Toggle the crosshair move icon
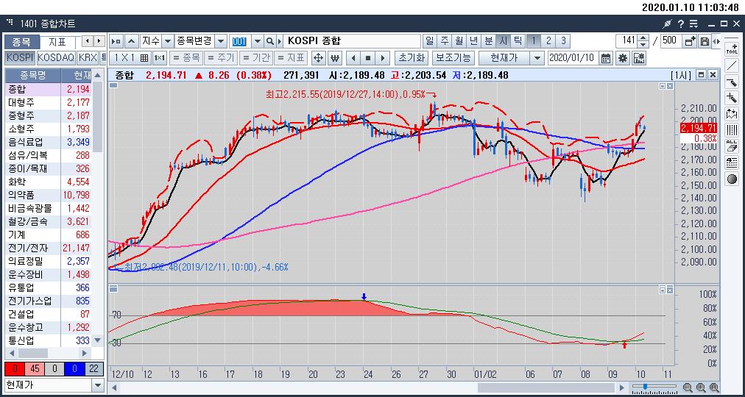Screen dimensions: 745x397 (x=318, y=58)
